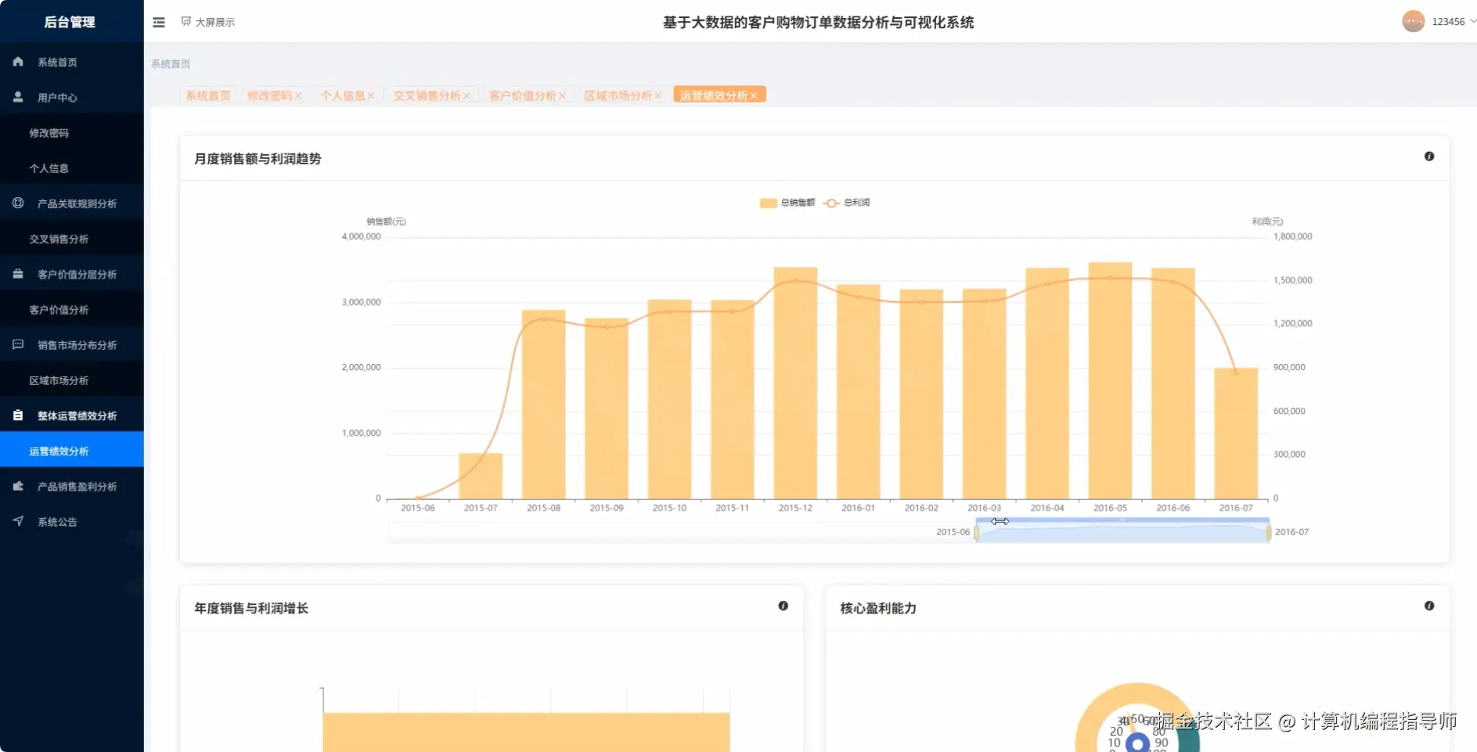The image size is (1477, 752).
Task: Close the 区域市场分析 tab
Action: click(658, 96)
